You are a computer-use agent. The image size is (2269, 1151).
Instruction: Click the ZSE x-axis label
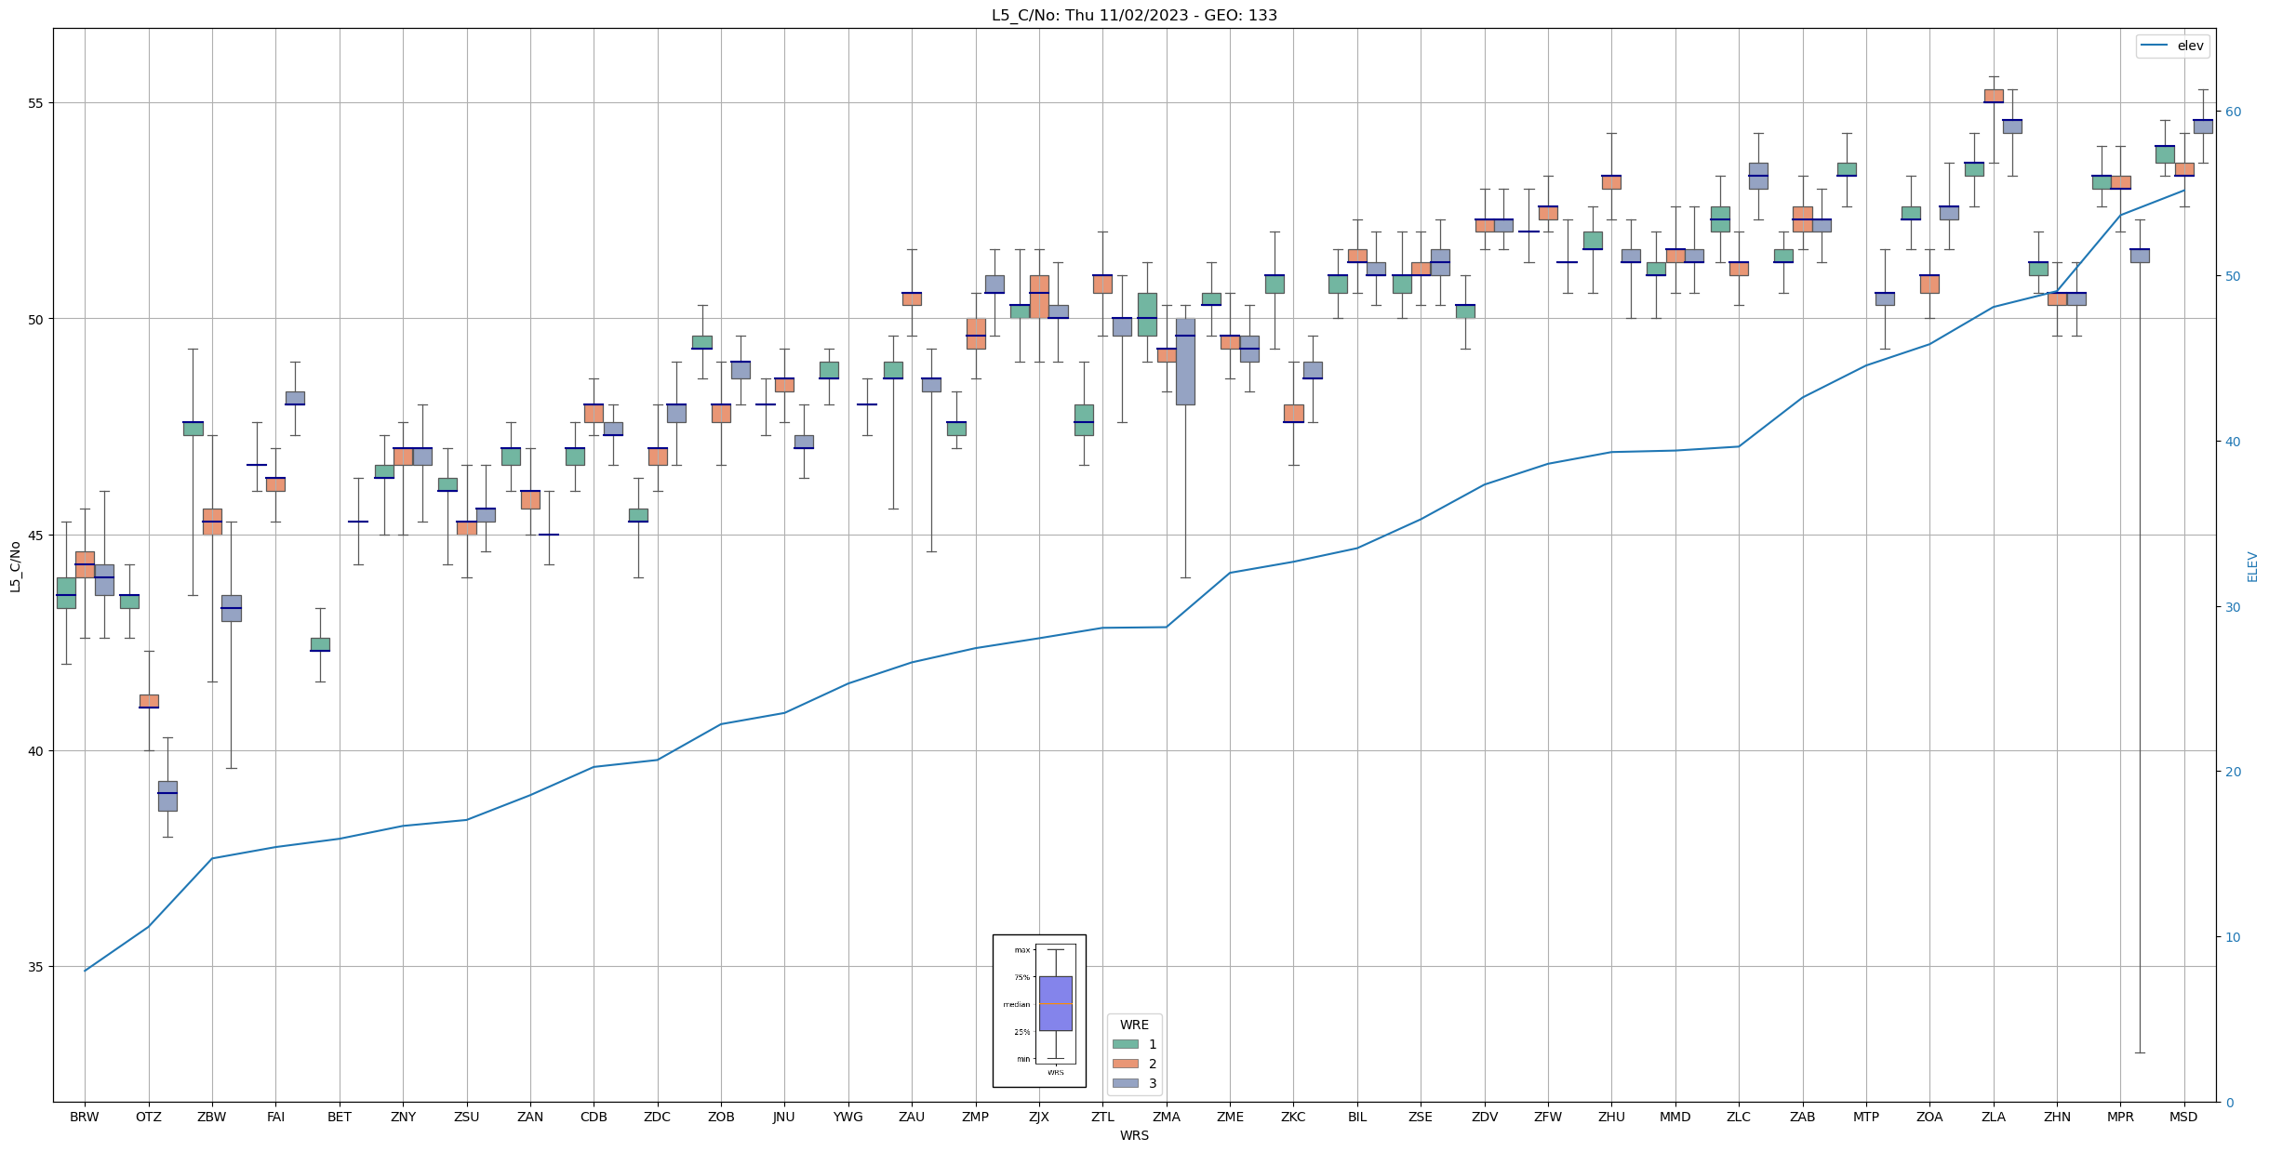[1421, 1117]
